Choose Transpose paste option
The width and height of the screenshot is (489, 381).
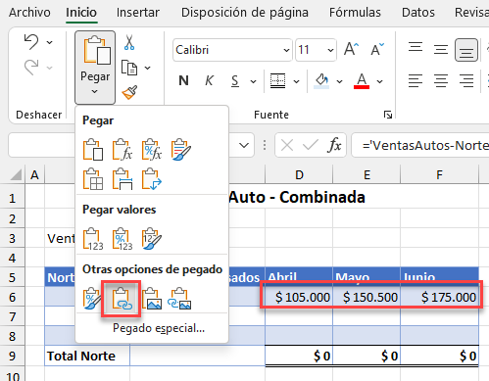pos(152,179)
